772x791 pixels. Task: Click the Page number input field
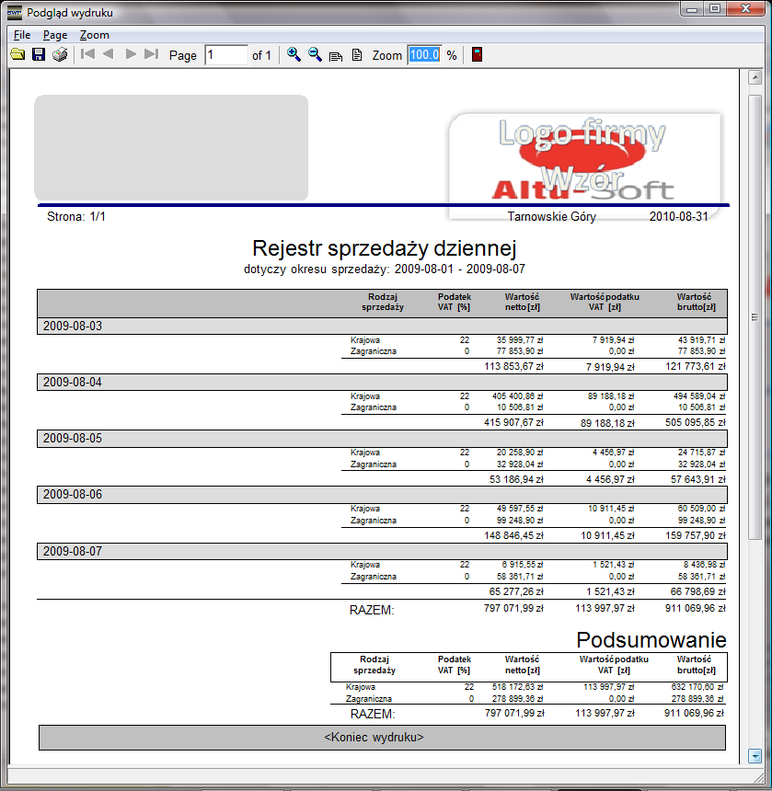(226, 55)
